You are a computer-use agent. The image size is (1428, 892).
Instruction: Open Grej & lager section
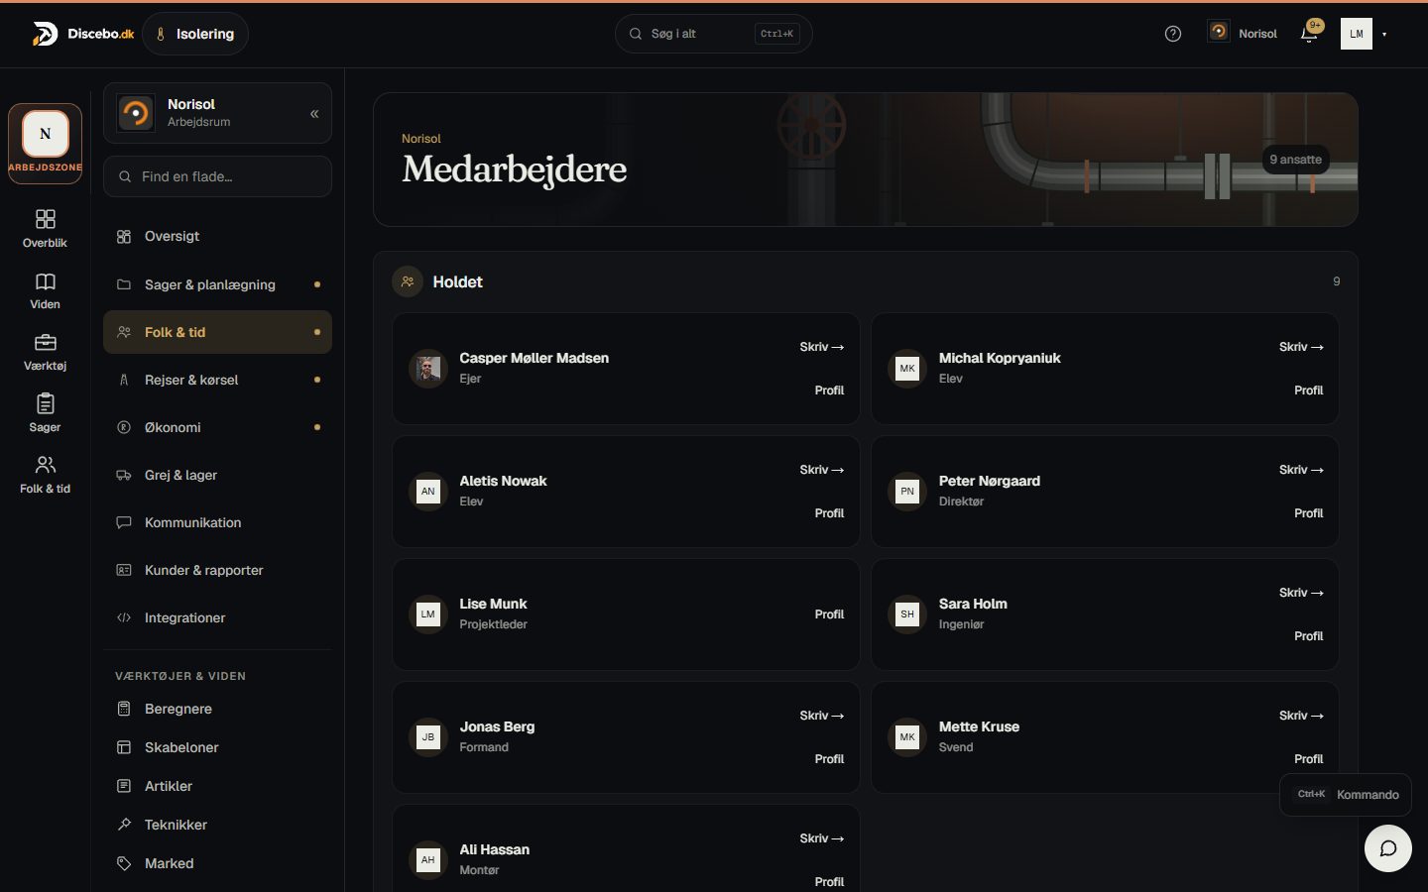tap(217, 475)
